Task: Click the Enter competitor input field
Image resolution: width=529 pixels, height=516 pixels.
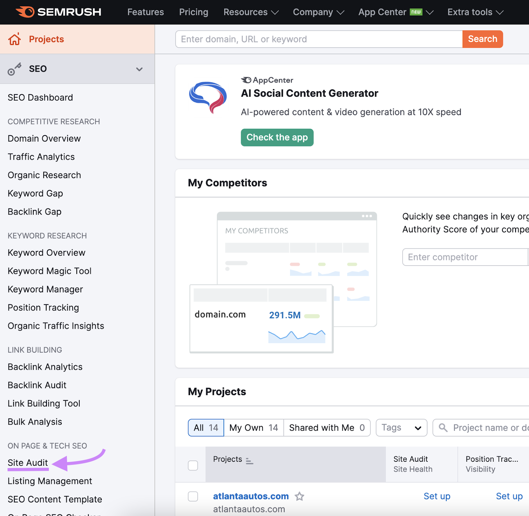Action: coord(465,257)
